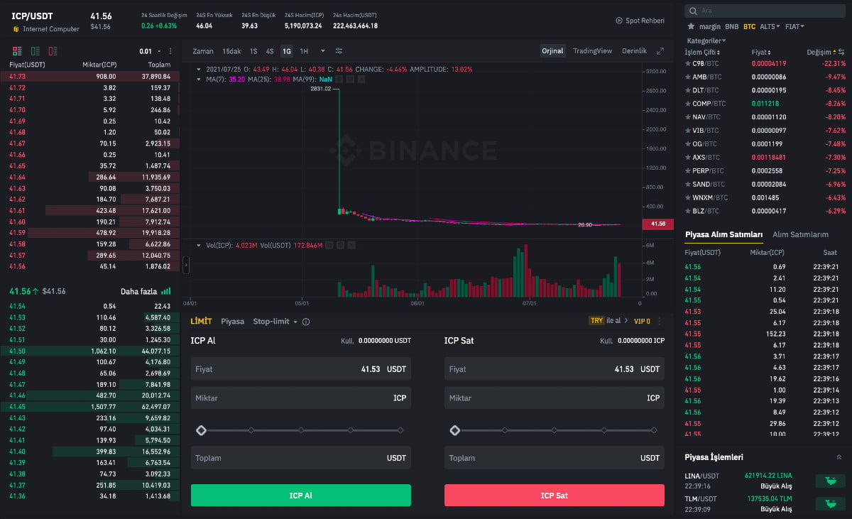852x519 pixels.
Task: Select the Piyasa order type tab
Action: pos(232,322)
